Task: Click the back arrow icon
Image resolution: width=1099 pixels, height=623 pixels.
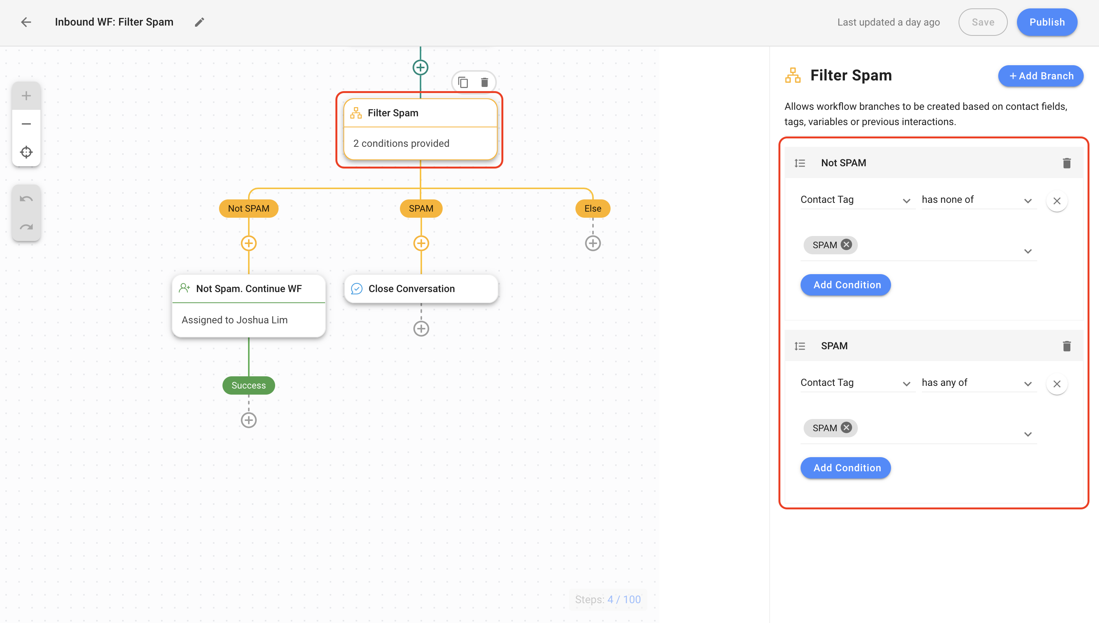Action: 26,22
